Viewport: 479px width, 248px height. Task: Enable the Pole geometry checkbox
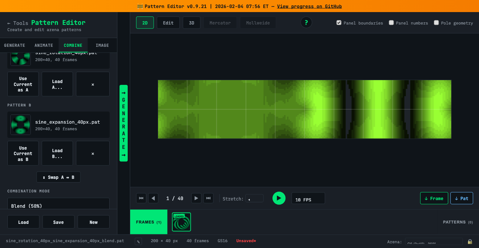coord(436,23)
